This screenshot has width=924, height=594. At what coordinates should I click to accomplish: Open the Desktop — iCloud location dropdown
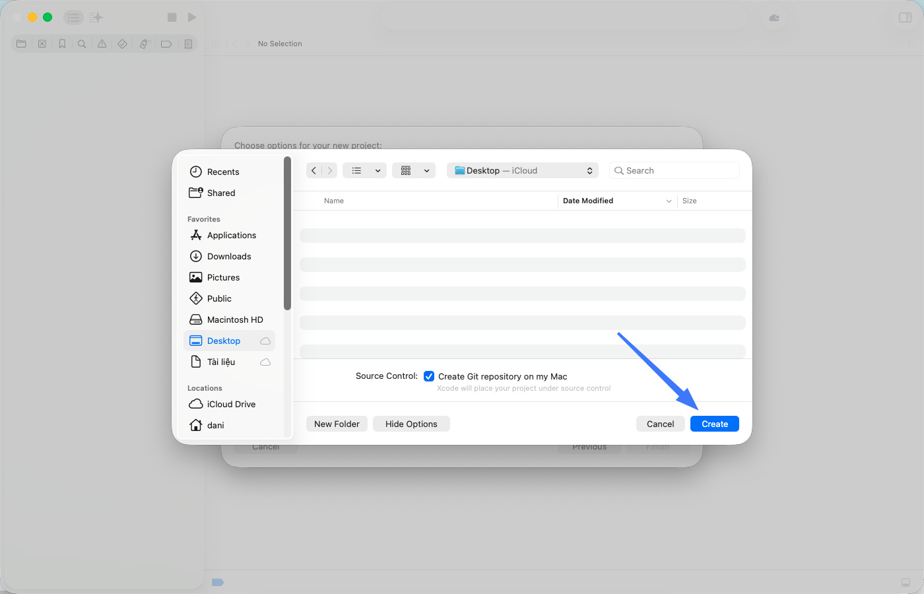pos(523,170)
